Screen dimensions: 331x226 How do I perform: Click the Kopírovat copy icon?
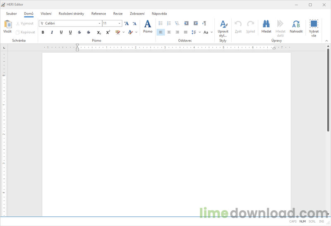(18, 32)
